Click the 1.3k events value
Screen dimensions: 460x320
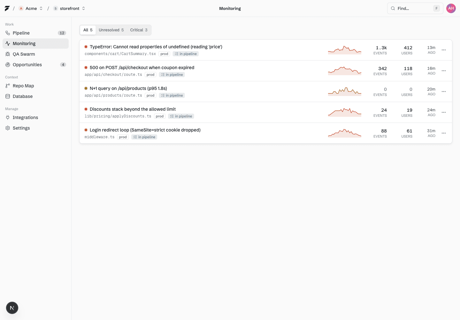381,48
